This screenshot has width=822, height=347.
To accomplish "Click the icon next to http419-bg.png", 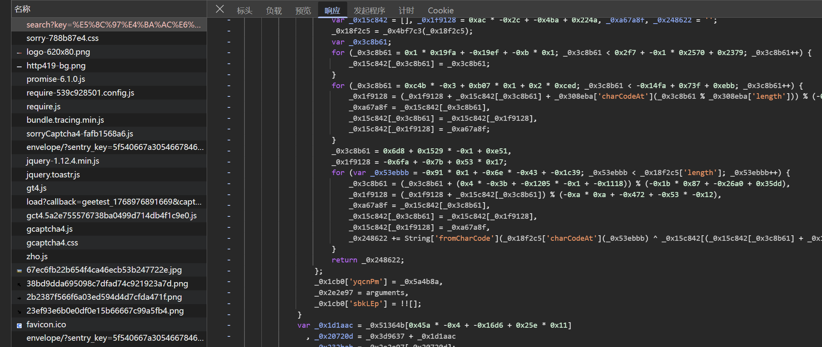I will [x=19, y=66].
